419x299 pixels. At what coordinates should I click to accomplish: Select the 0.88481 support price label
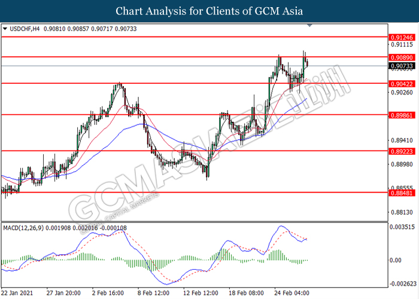(x=402, y=193)
